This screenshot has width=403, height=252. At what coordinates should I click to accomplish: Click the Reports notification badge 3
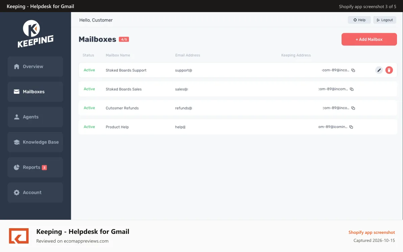tap(44, 167)
